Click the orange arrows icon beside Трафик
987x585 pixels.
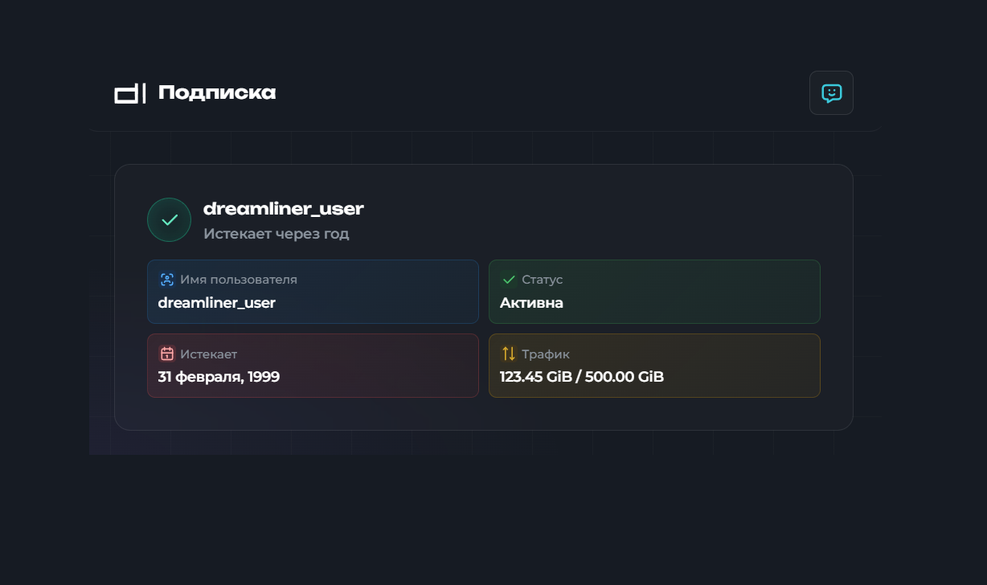pos(509,354)
